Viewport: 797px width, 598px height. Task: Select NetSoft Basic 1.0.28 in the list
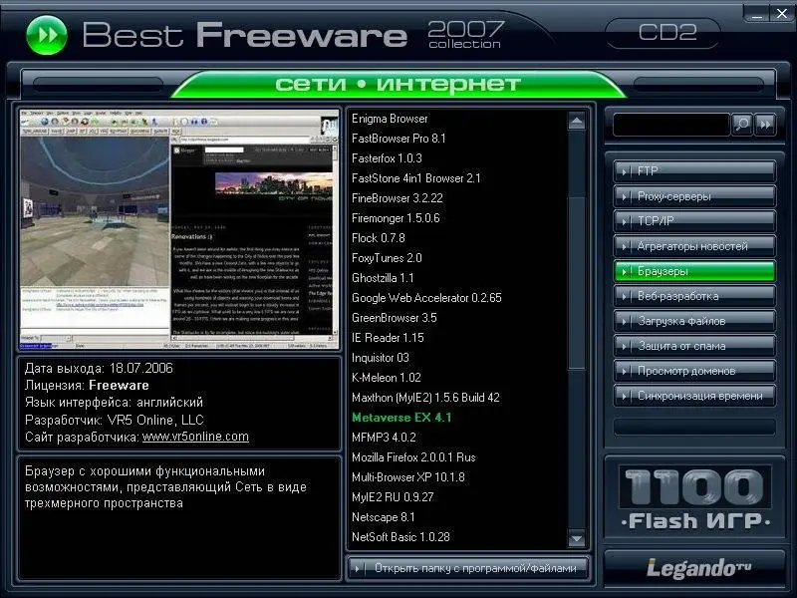tap(400, 537)
